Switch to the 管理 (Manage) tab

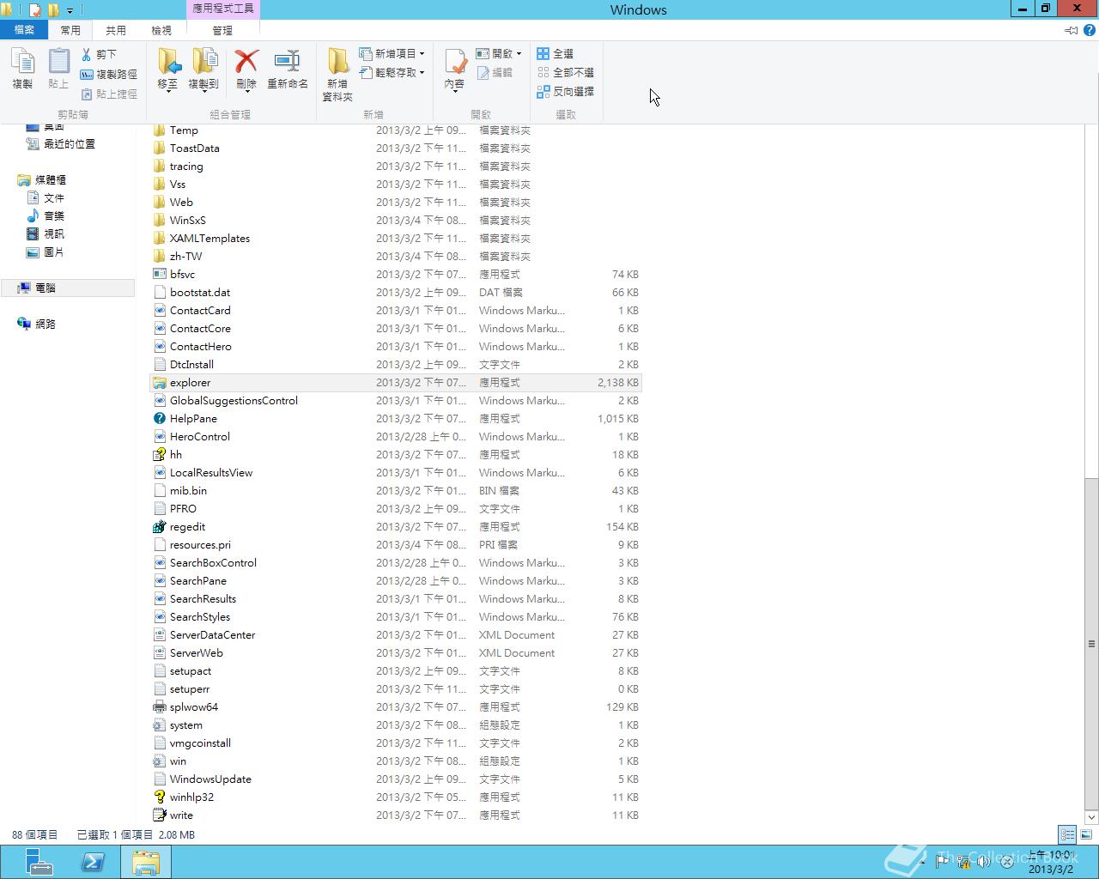(222, 30)
